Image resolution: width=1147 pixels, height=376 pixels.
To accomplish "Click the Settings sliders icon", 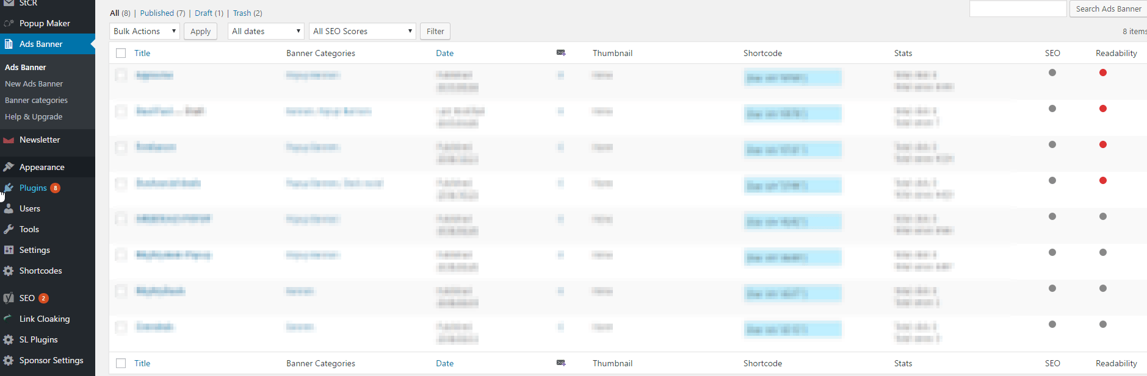I will tap(9, 250).
